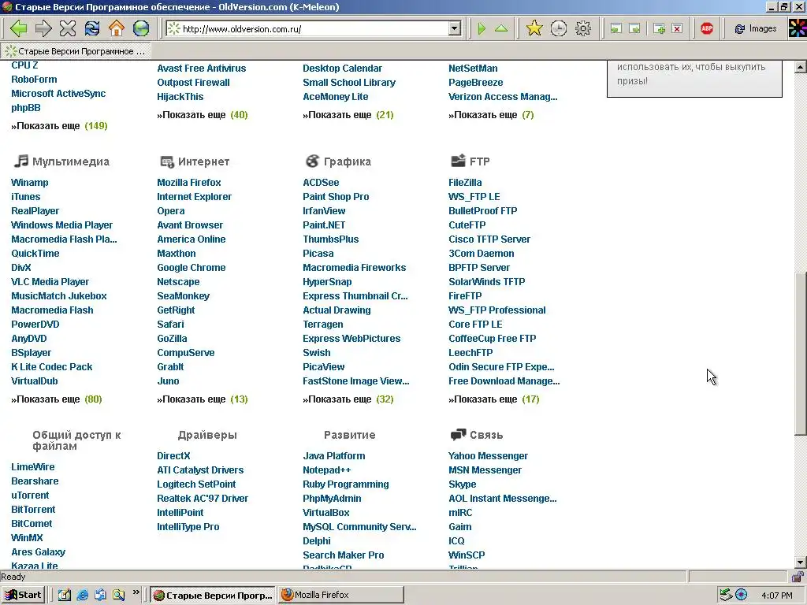Open the Winamp link
Viewport: 807px width, 605px height.
tap(30, 183)
